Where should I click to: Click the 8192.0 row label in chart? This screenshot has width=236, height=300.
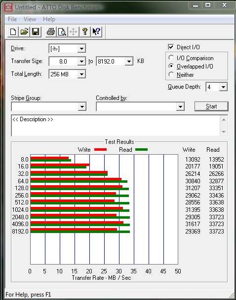tap(20, 232)
